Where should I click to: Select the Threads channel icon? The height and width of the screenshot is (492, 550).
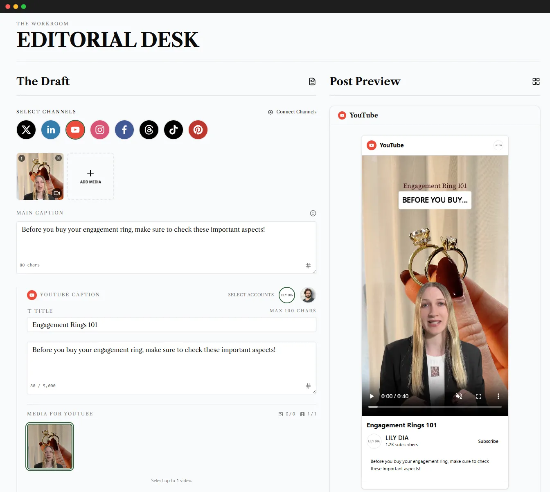click(x=149, y=130)
